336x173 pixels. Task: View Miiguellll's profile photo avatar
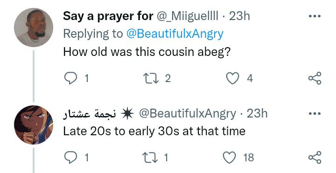[x=34, y=28]
